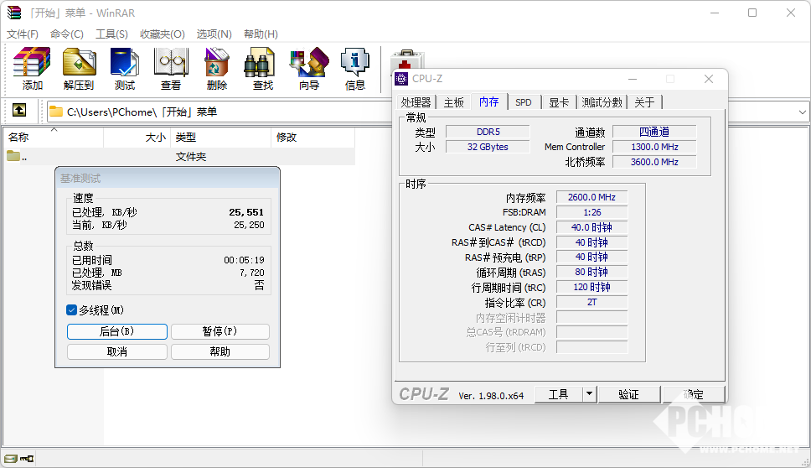The width and height of the screenshot is (811, 468).
Task: Switch to CPU-Z SPD tab
Action: [524, 102]
